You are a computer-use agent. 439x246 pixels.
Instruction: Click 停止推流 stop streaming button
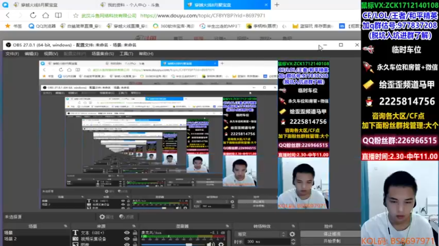[330, 234]
